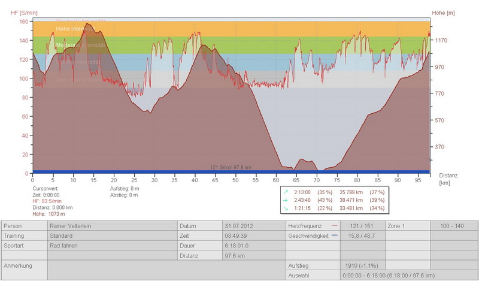Click the uphill arrow icon in the slope summary
The height and width of the screenshot is (281, 479).
tap(286, 191)
